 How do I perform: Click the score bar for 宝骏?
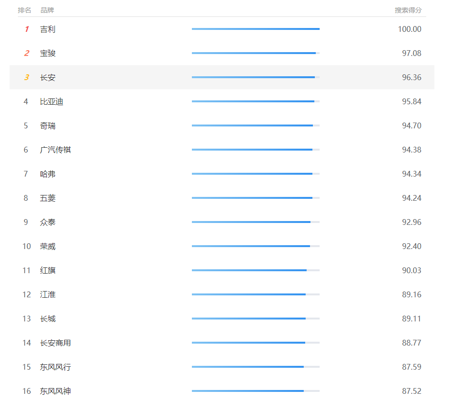coord(256,53)
